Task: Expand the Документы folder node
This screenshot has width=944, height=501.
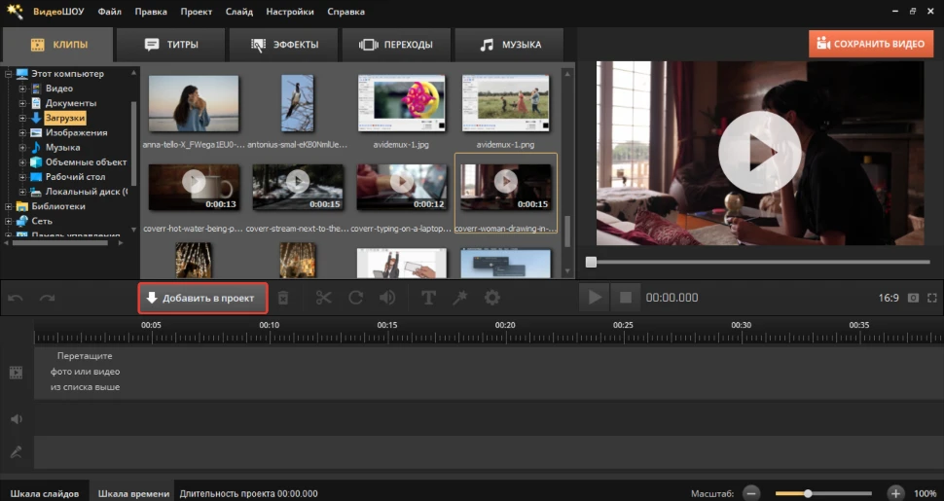Action: (22, 103)
